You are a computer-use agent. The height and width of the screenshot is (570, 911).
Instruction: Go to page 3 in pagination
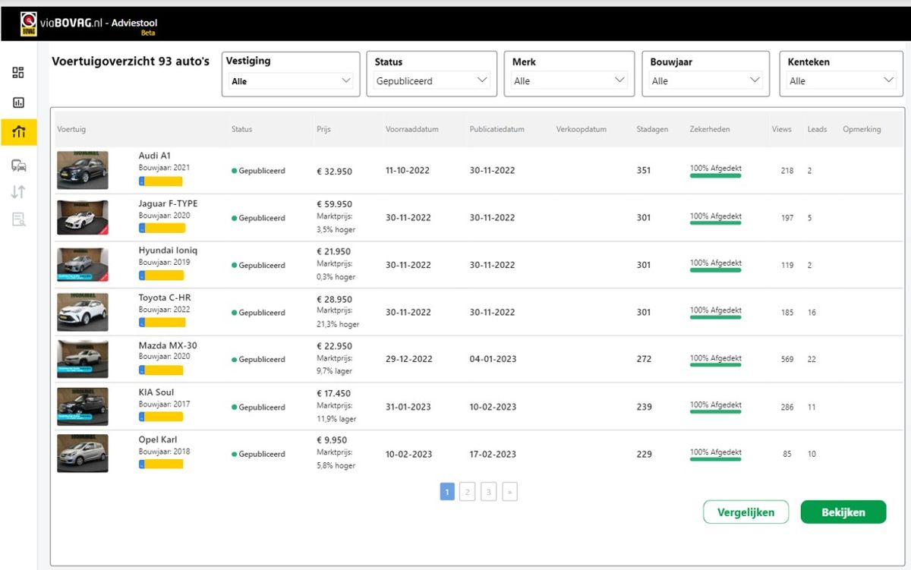point(488,493)
